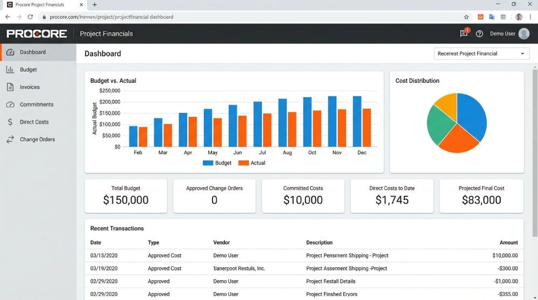The image size is (538, 300).
Task: Click the Procore logo
Action: [37, 33]
